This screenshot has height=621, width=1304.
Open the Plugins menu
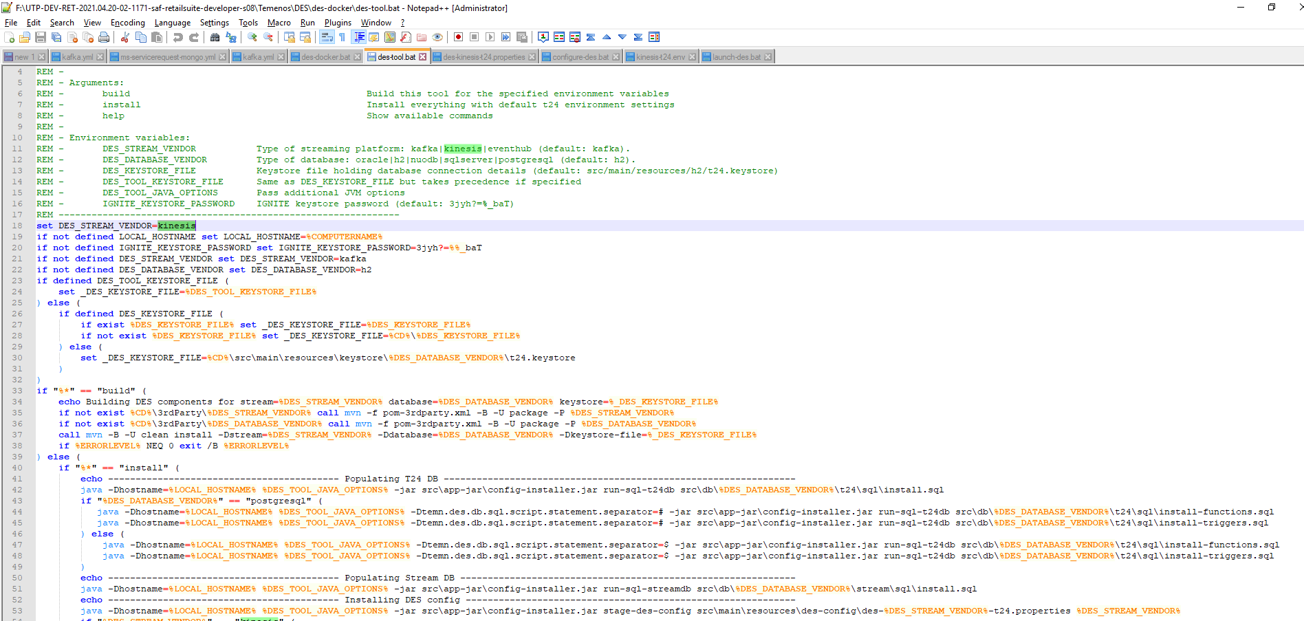338,23
